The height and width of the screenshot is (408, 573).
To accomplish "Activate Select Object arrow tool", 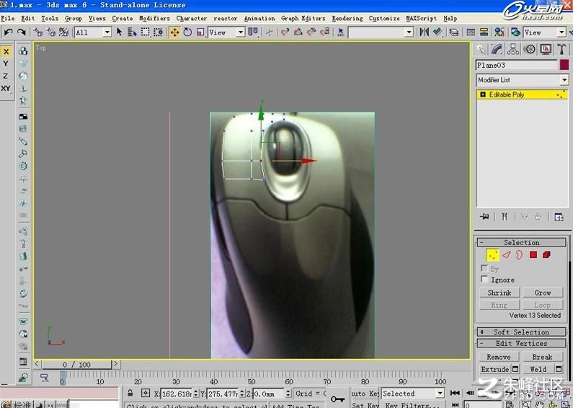I will (x=119, y=32).
